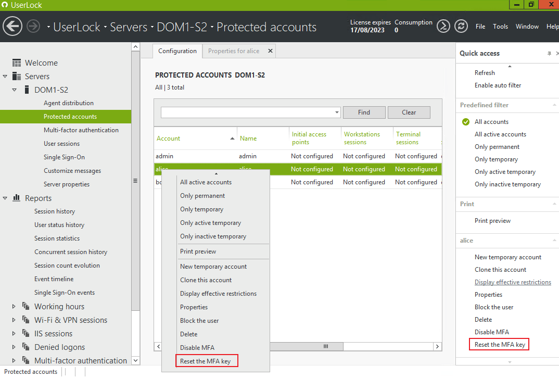The image size is (559, 378).
Task: Click horizontal scrollbar right arrow in table
Action: coord(437,346)
